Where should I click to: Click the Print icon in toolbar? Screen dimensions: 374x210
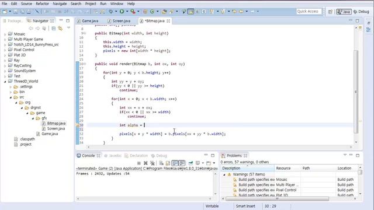(29, 12)
